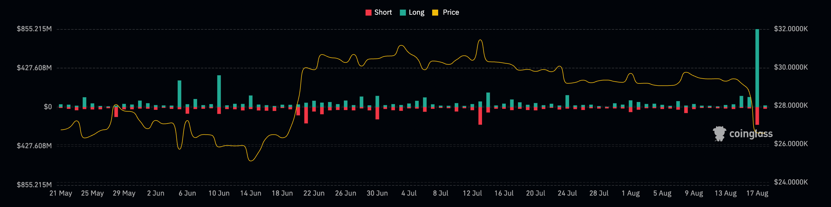Click the upper $427.608M left axis label

click(34, 68)
